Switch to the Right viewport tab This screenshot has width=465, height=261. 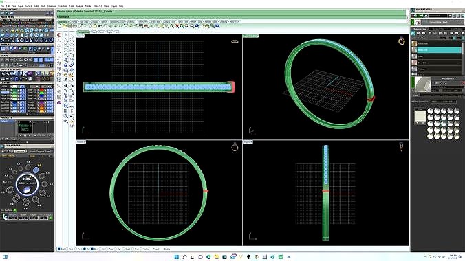[x=109, y=32]
